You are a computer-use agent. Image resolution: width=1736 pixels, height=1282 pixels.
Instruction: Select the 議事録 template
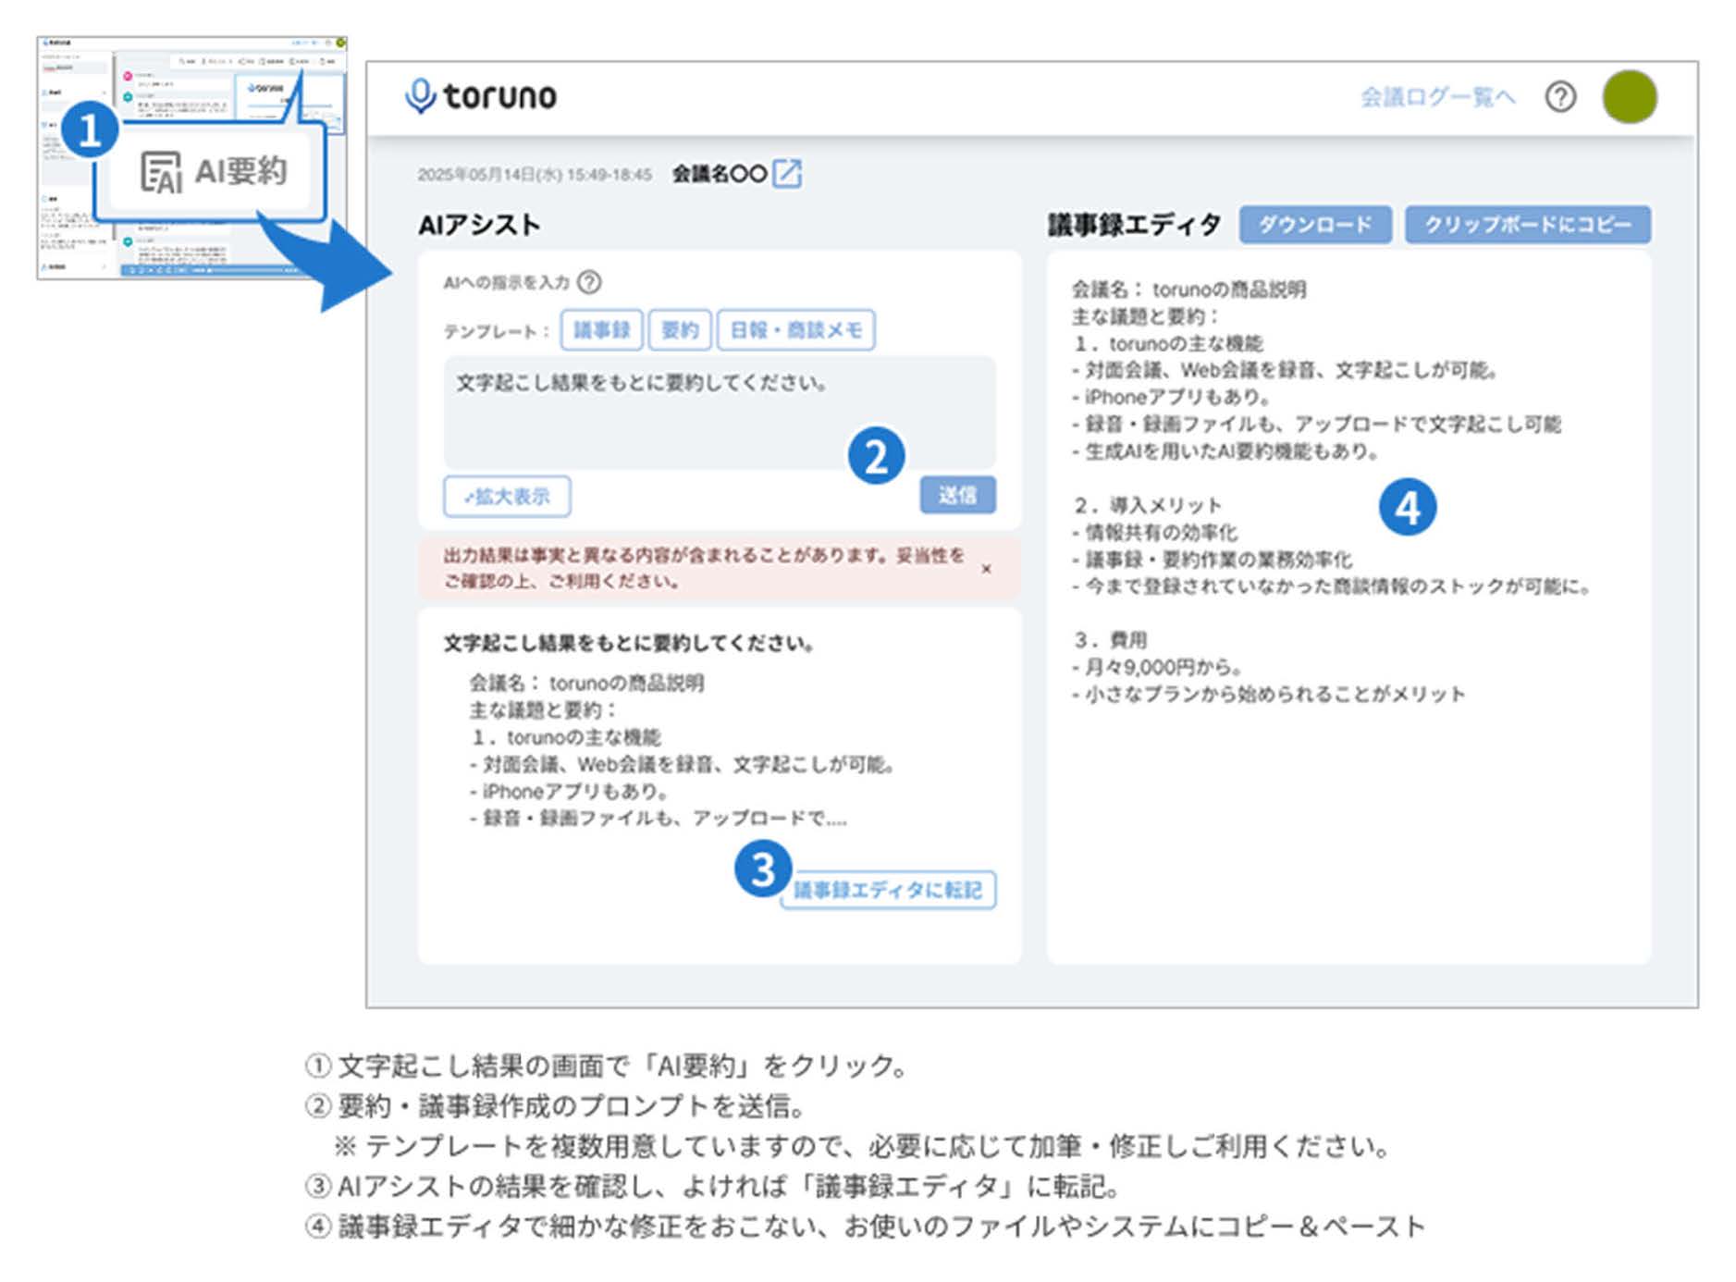[601, 330]
